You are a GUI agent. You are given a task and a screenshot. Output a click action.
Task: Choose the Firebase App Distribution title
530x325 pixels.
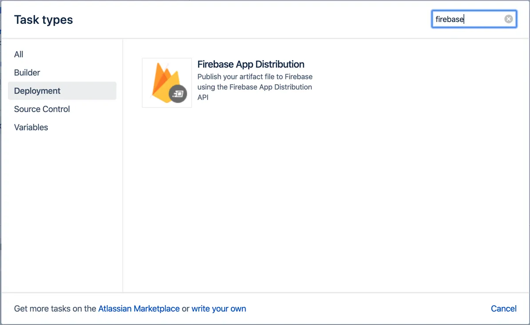[x=251, y=64]
